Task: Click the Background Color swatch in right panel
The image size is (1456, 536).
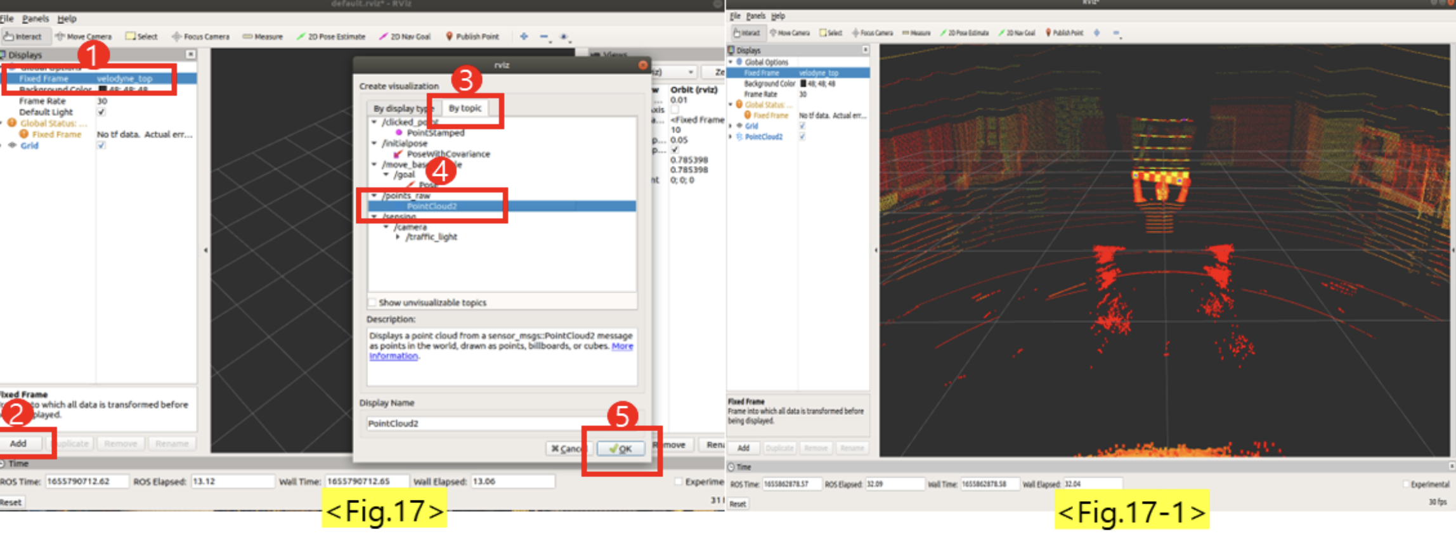Action: [x=803, y=84]
